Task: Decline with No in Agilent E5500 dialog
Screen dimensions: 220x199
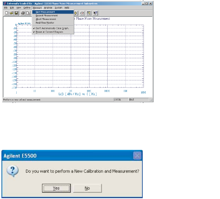Action: (87, 188)
